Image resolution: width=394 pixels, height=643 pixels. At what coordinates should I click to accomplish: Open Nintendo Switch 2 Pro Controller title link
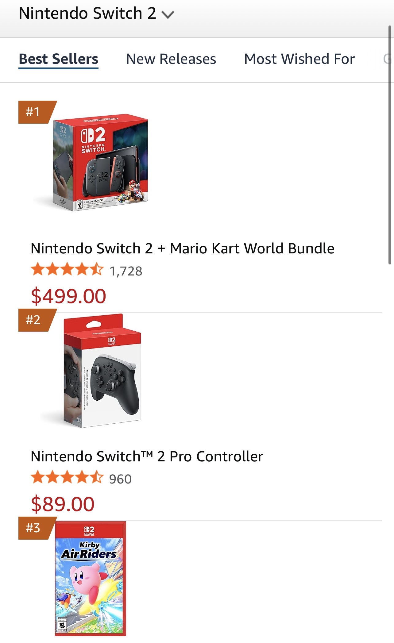tap(147, 456)
